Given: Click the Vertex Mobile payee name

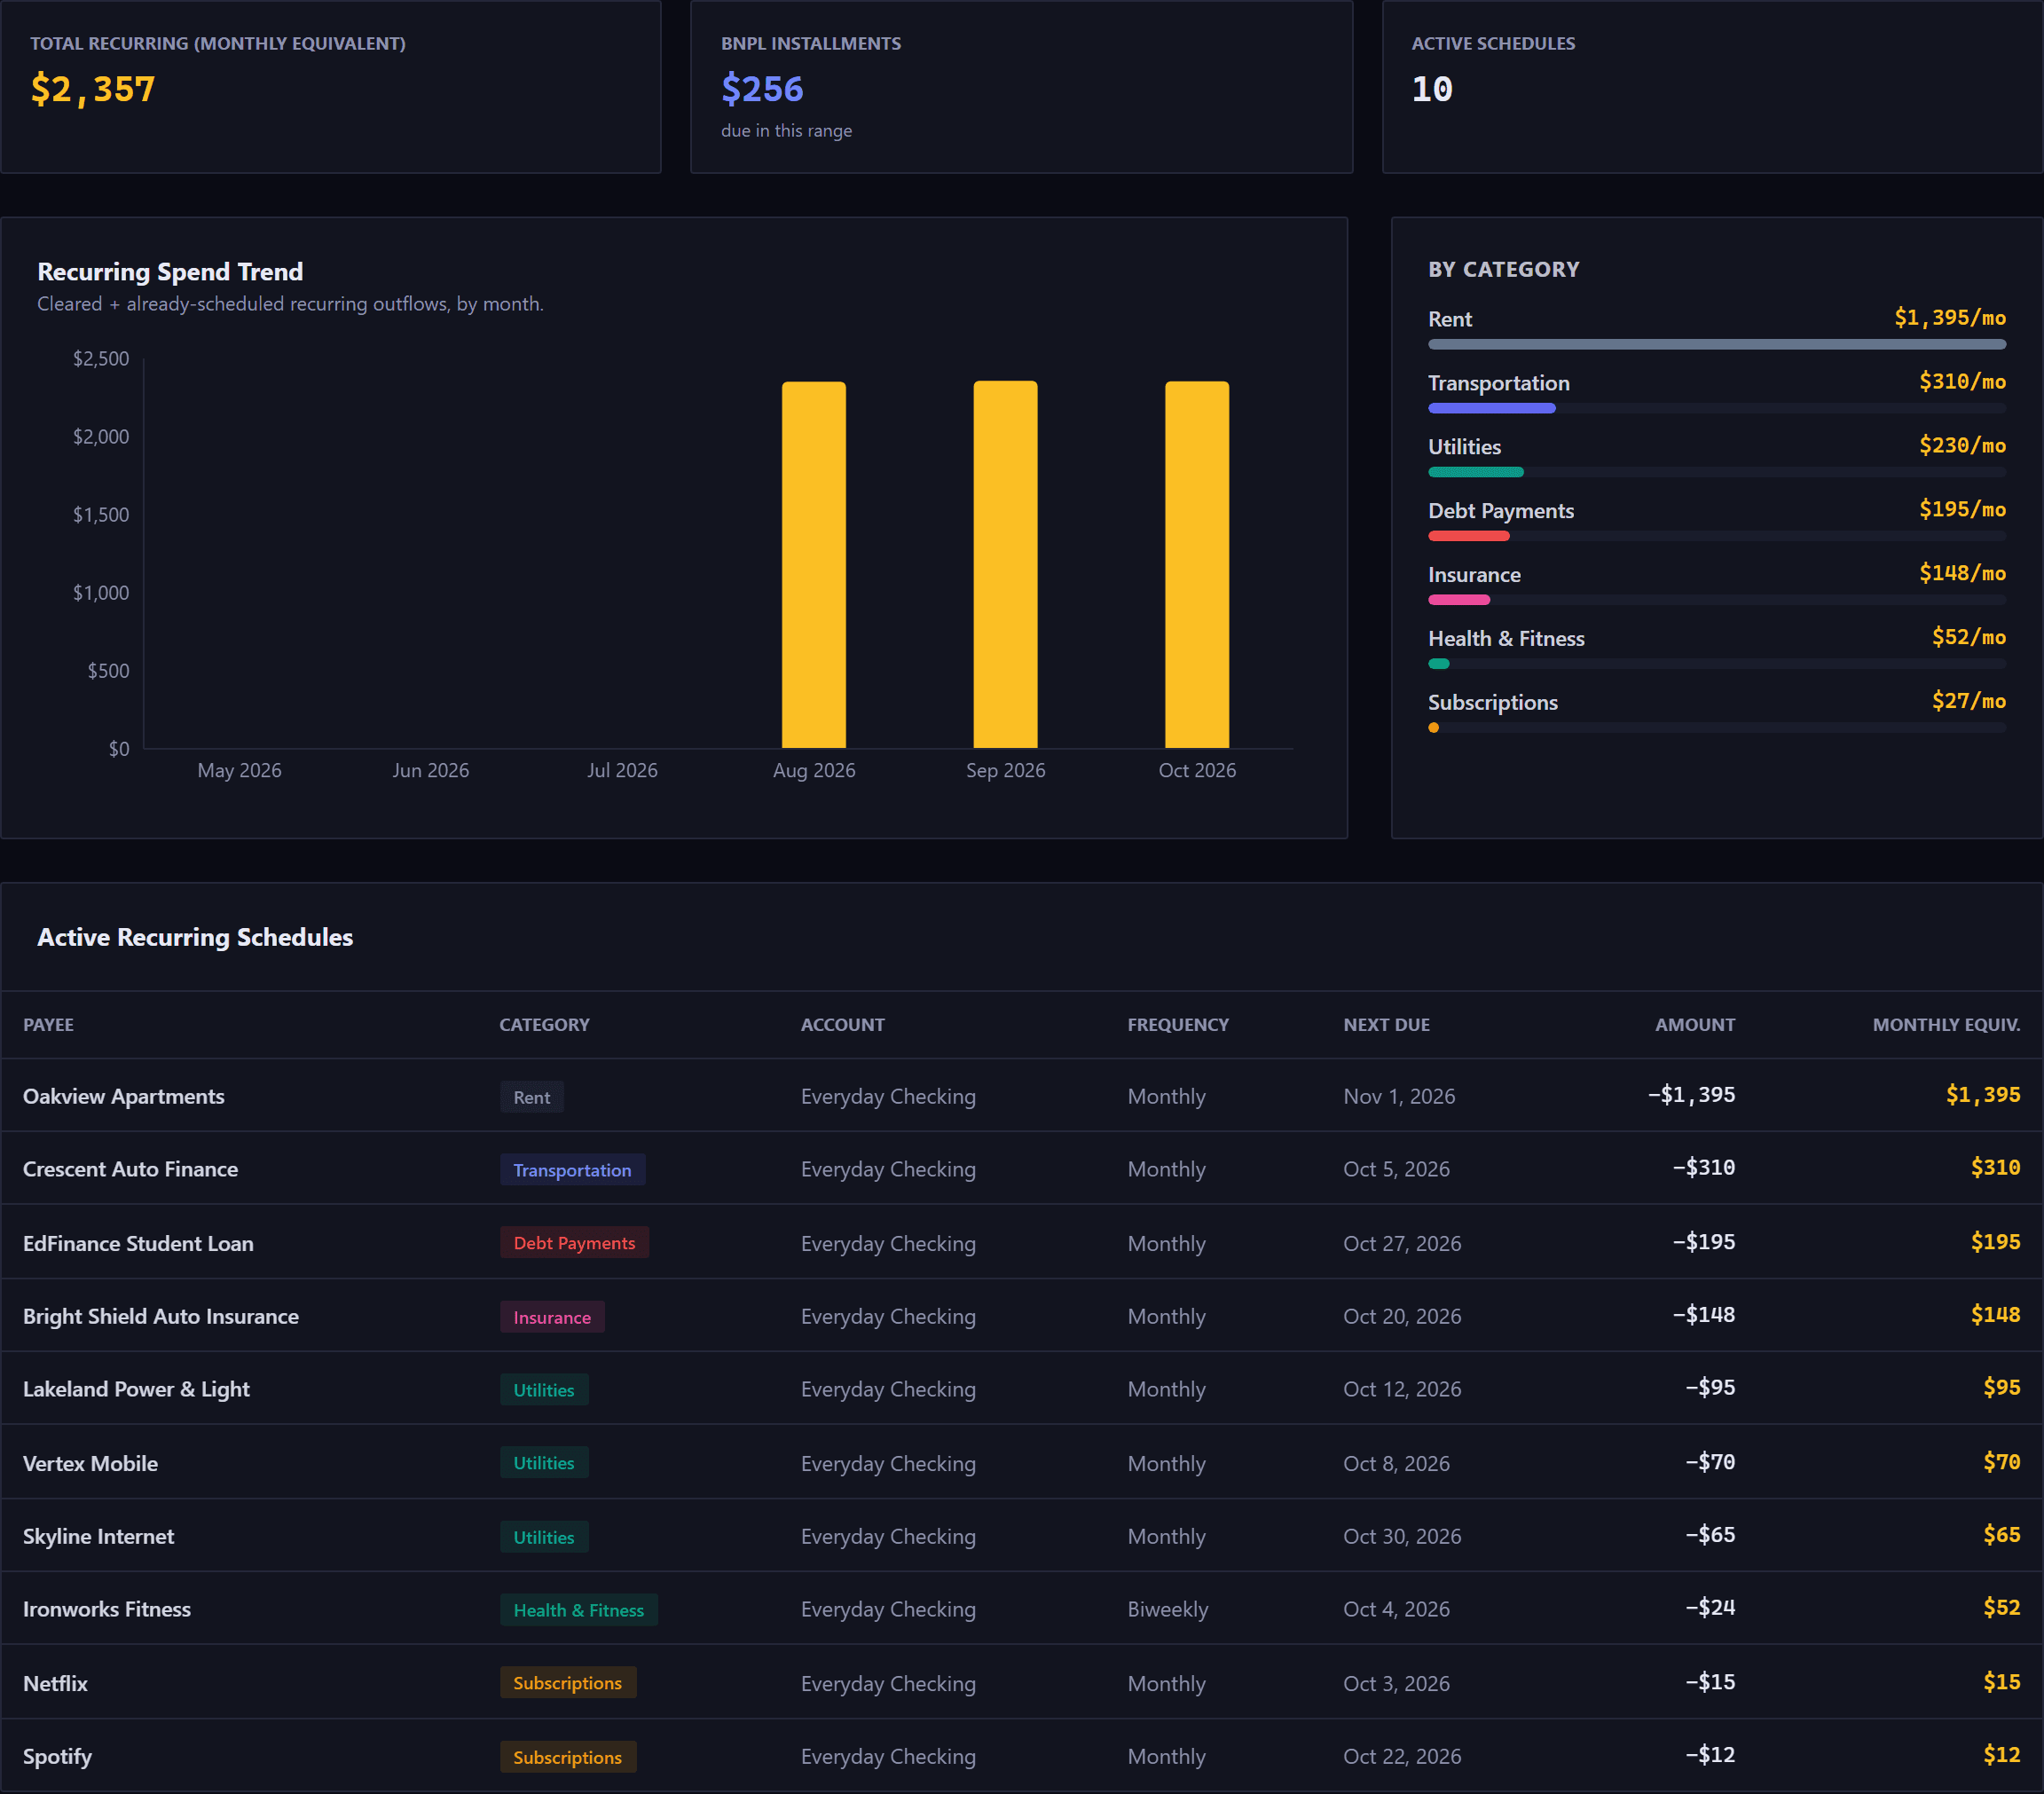Looking at the screenshot, I should 90,1463.
